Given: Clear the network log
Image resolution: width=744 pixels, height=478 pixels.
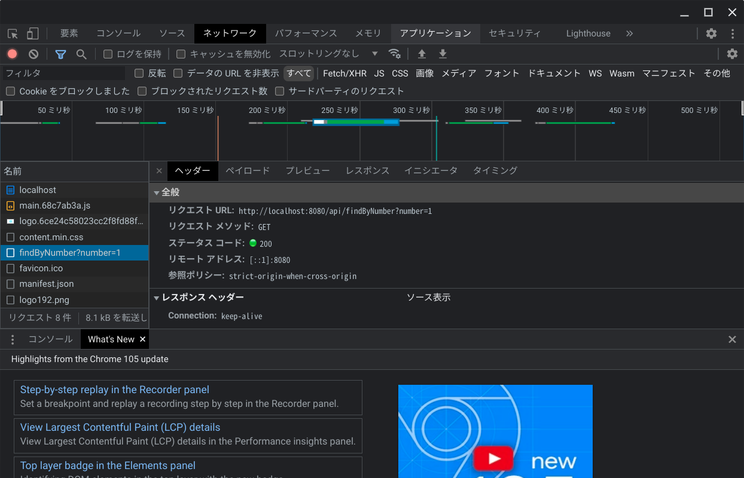Looking at the screenshot, I should pyautogui.click(x=33, y=54).
